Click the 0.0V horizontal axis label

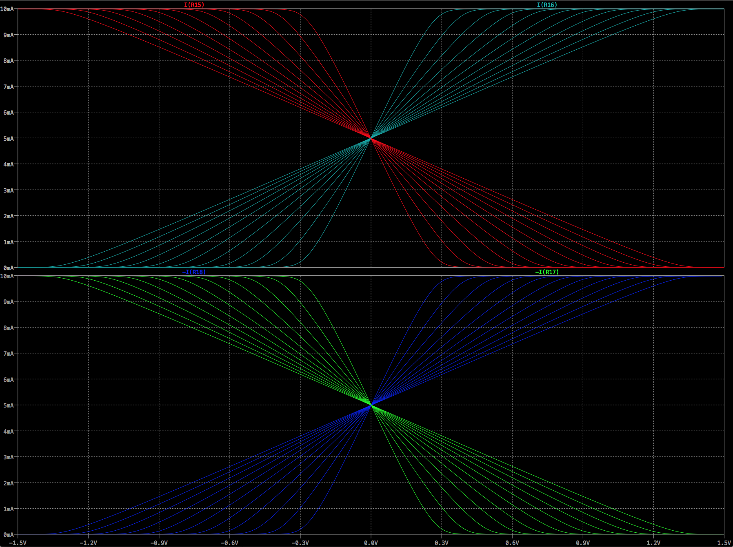[x=371, y=543]
